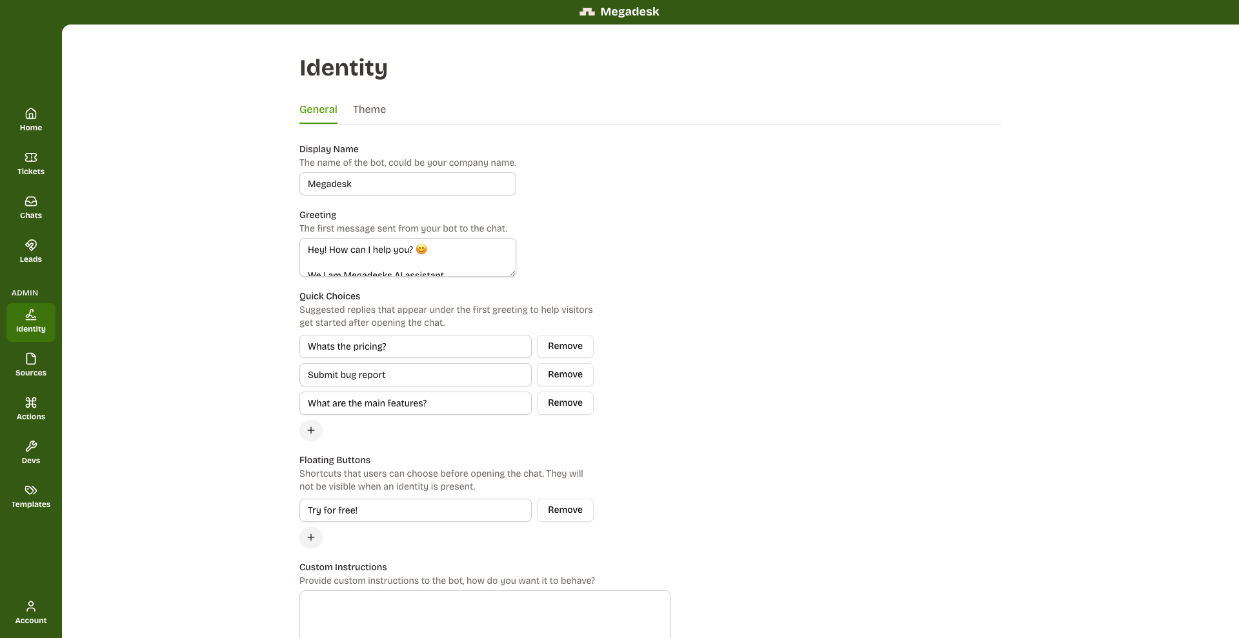Remove the "Submit bug report" quick choice
Screen dimensions: 1239x638
point(565,375)
